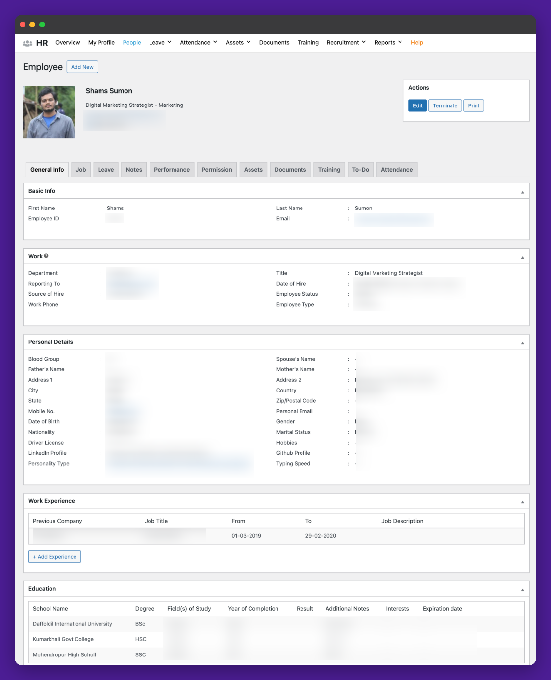551x680 pixels.
Task: Open the Leave dropdown menu
Action: click(x=160, y=43)
